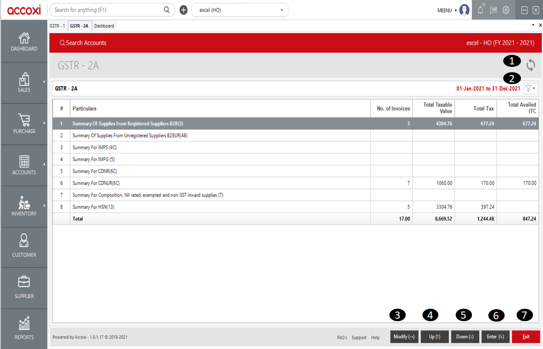Viewport: 543px width, 349px height.
Task: Open the Dashboard sidebar icon
Action: coord(24,38)
